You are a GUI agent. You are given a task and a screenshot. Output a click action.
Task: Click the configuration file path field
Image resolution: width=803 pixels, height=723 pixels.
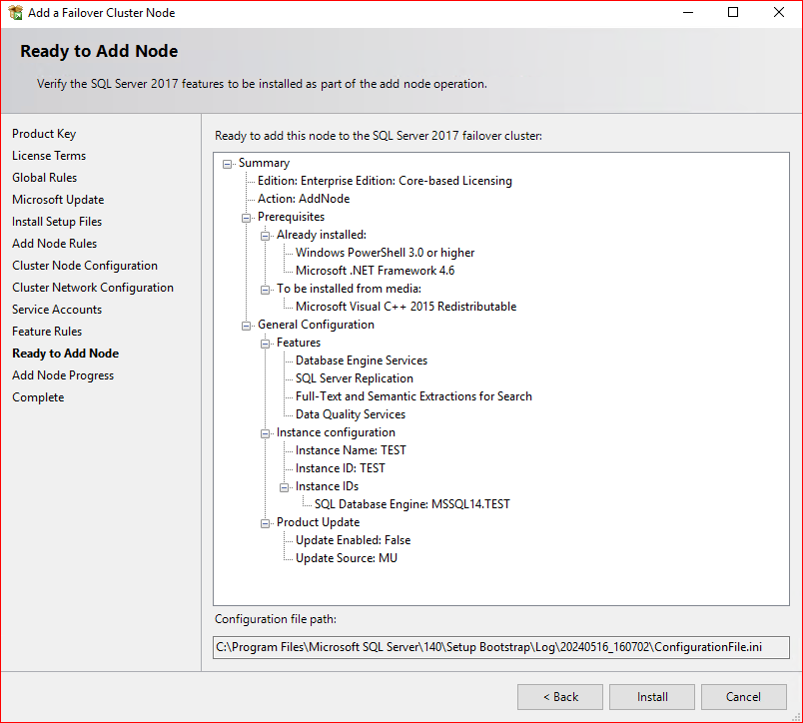(501, 647)
